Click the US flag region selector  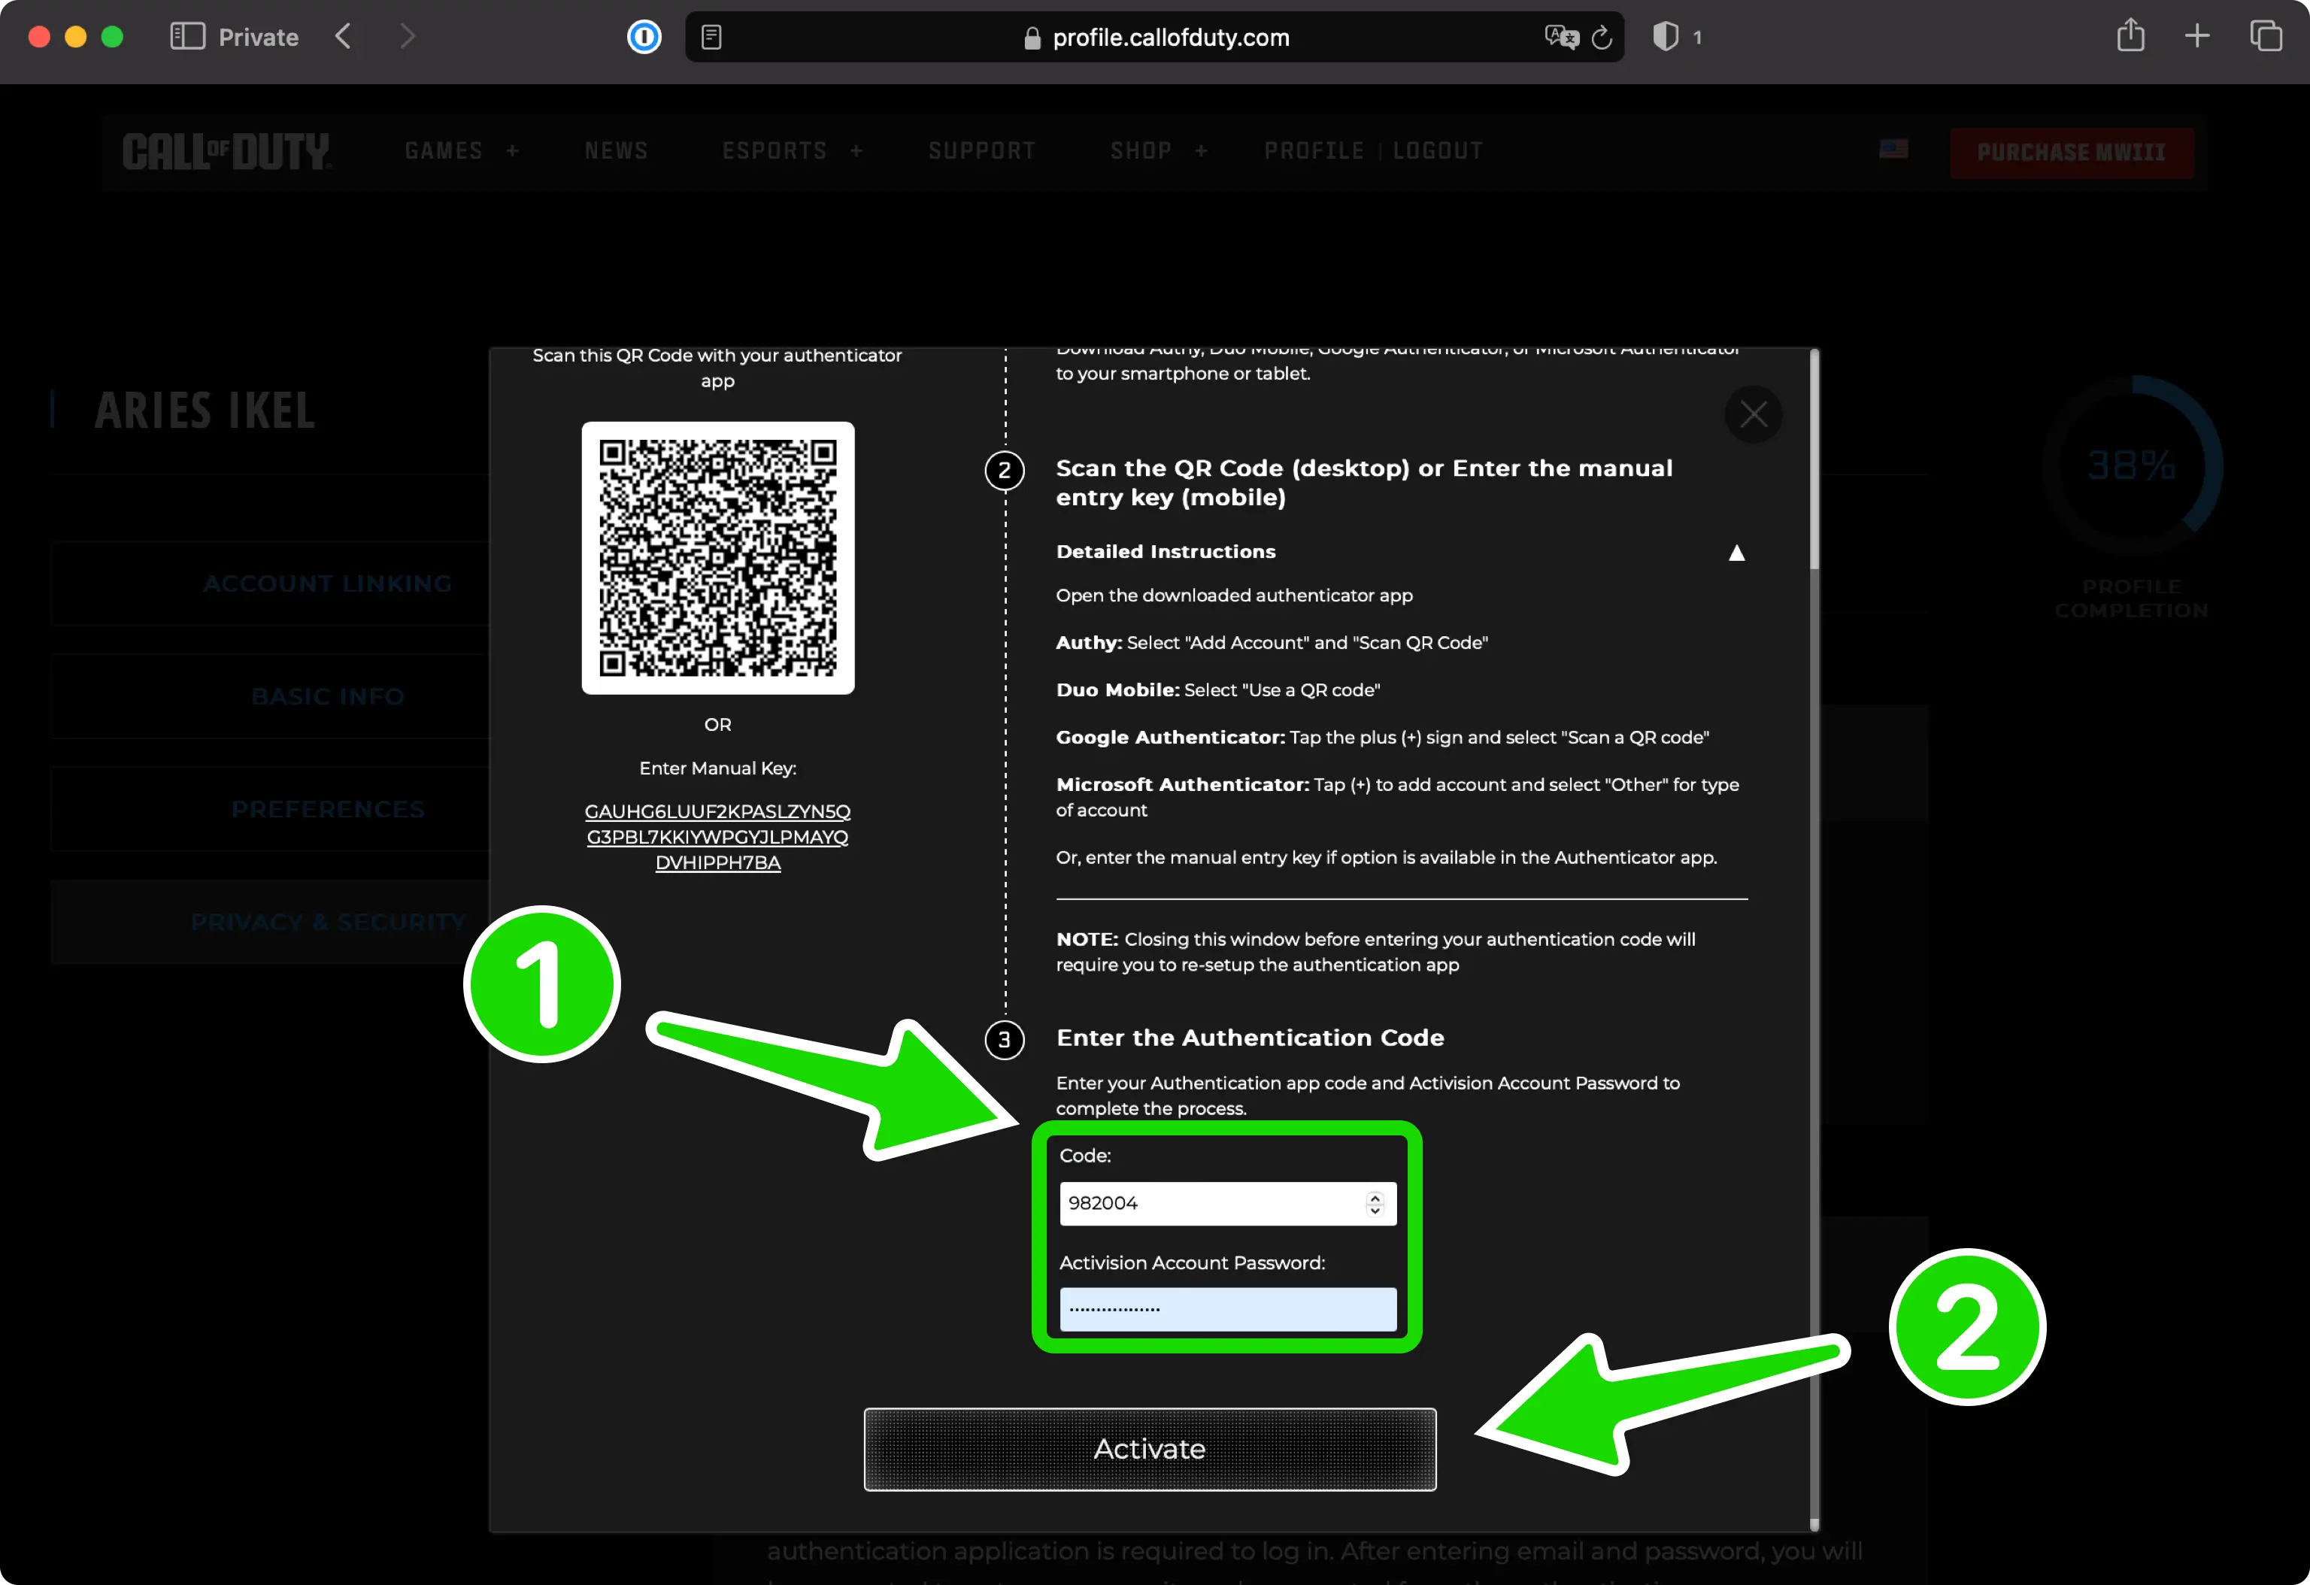[1893, 148]
